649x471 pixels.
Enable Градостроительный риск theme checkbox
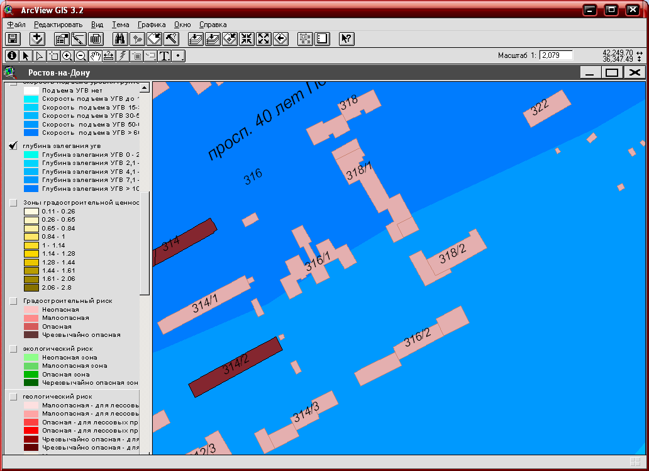(13, 301)
